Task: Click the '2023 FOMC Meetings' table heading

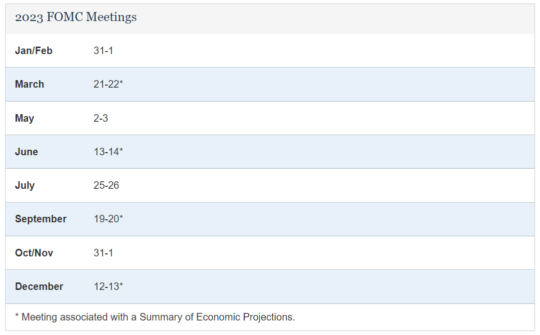Action: [x=76, y=18]
